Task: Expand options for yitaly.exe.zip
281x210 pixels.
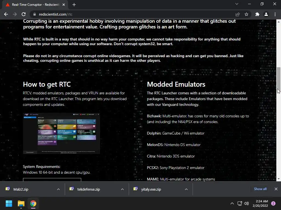Action: coord(186,189)
